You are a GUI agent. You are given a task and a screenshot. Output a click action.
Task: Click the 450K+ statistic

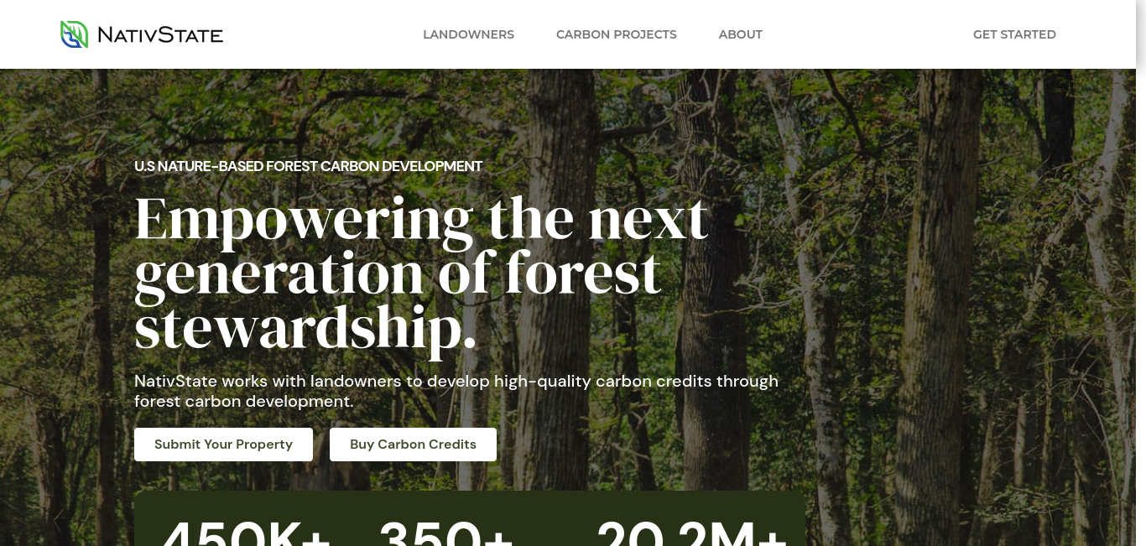click(246, 533)
